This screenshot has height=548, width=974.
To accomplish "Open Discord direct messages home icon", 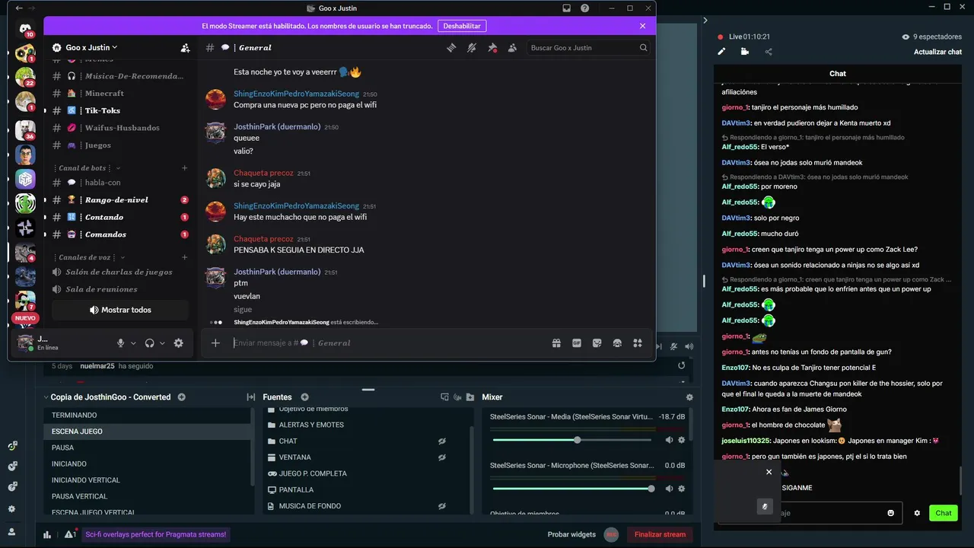I will 25,29.
